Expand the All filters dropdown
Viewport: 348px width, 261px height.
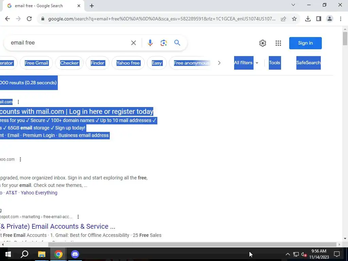tap(246, 63)
